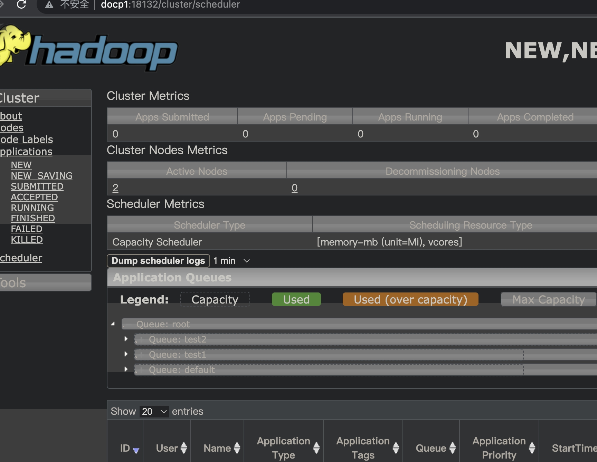This screenshot has width=597, height=462.
Task: Click the not-secure warning triangle icon
Action: [x=49, y=4]
